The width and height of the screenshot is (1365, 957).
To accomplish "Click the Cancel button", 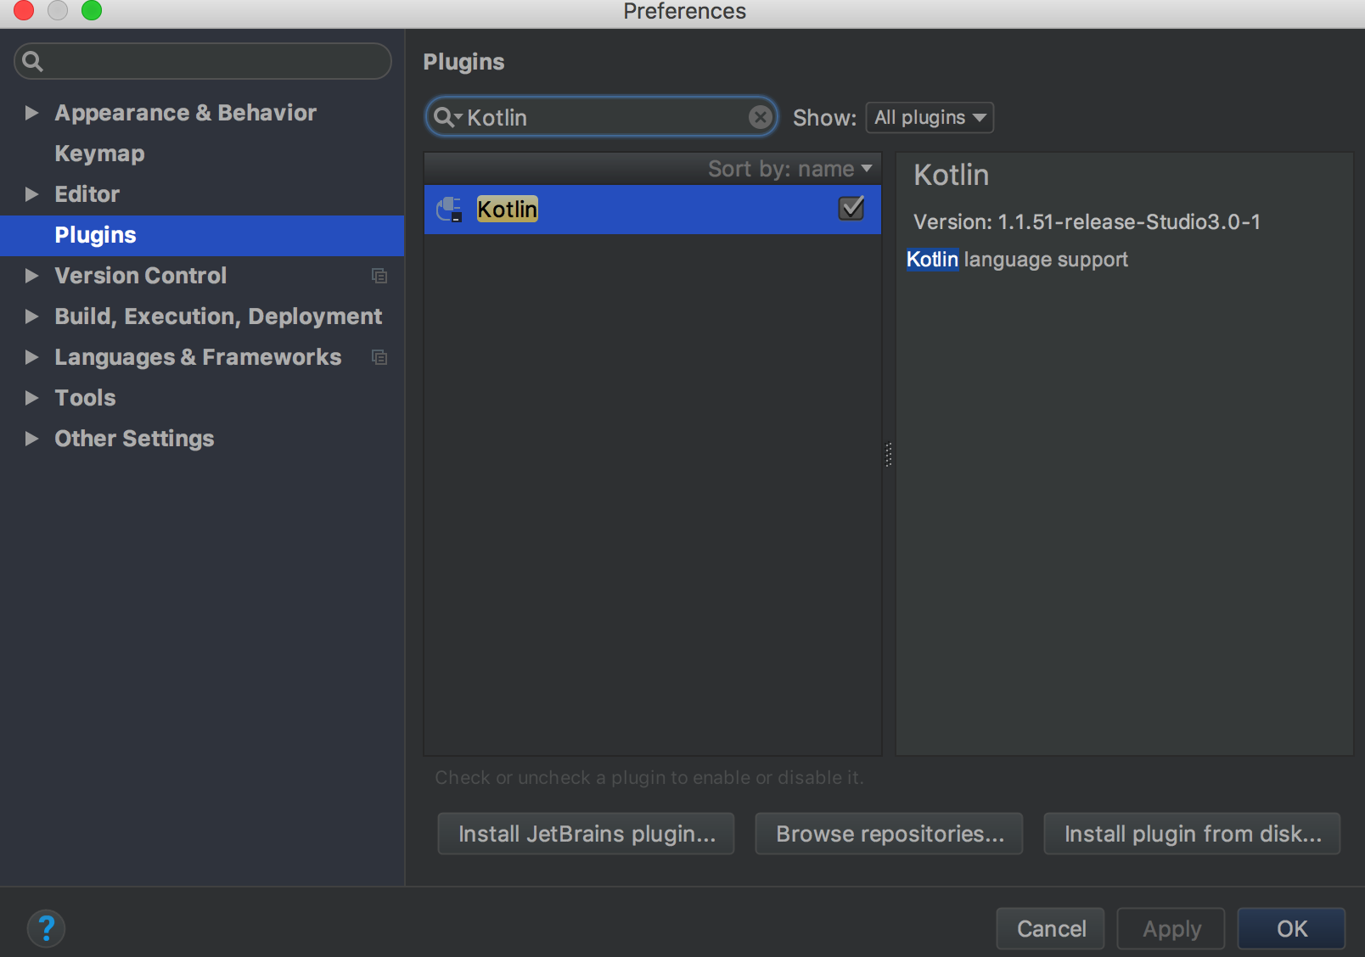I will (x=1050, y=928).
